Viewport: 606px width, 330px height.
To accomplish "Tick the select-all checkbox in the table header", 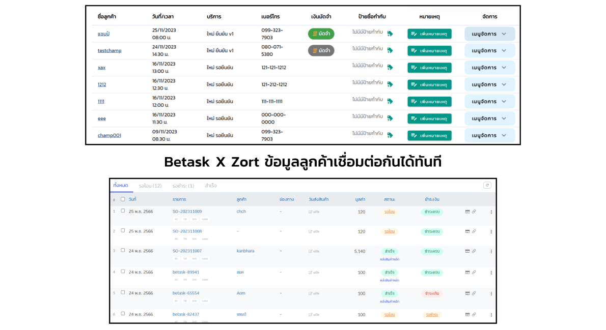I will (x=122, y=199).
